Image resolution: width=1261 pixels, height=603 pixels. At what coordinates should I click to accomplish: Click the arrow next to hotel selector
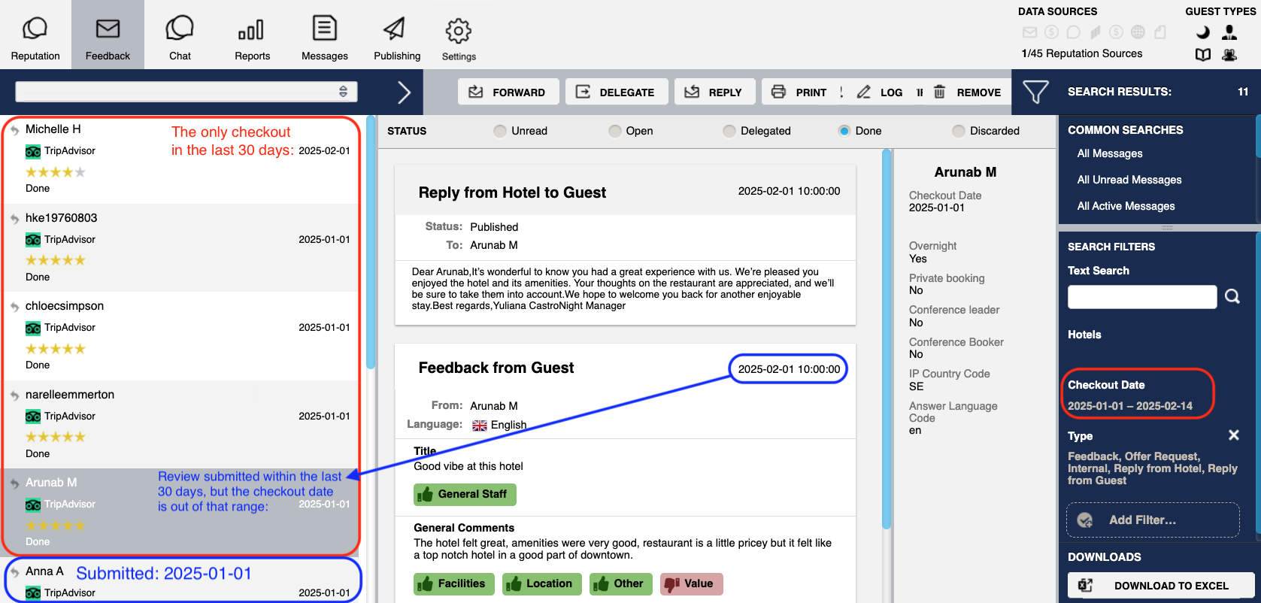(x=404, y=92)
